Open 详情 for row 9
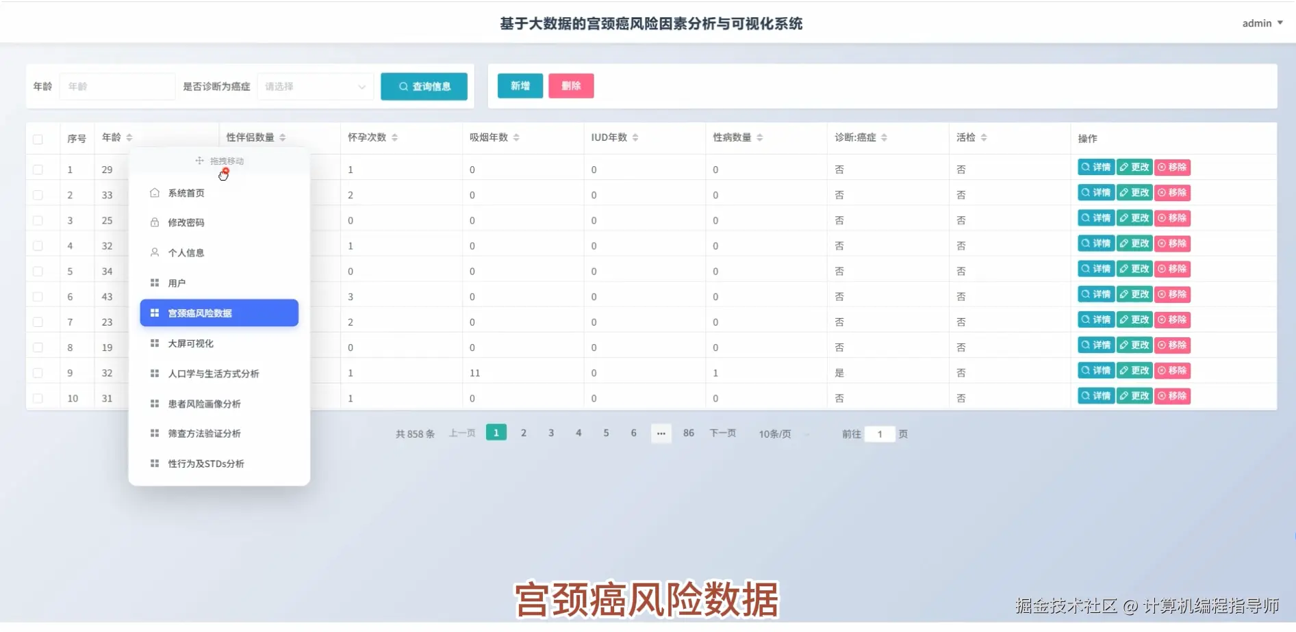 point(1096,371)
